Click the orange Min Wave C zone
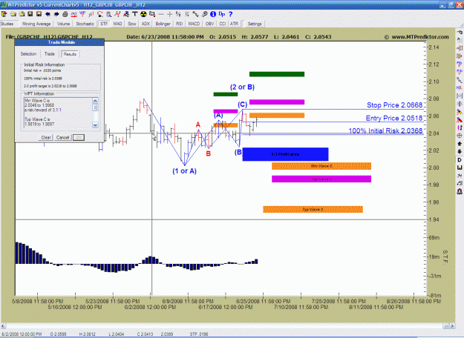464x338 pixels. [x=321, y=166]
